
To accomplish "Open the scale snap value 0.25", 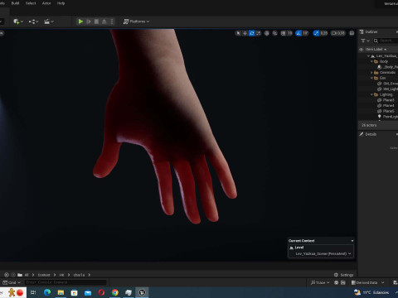I will point(323,33).
